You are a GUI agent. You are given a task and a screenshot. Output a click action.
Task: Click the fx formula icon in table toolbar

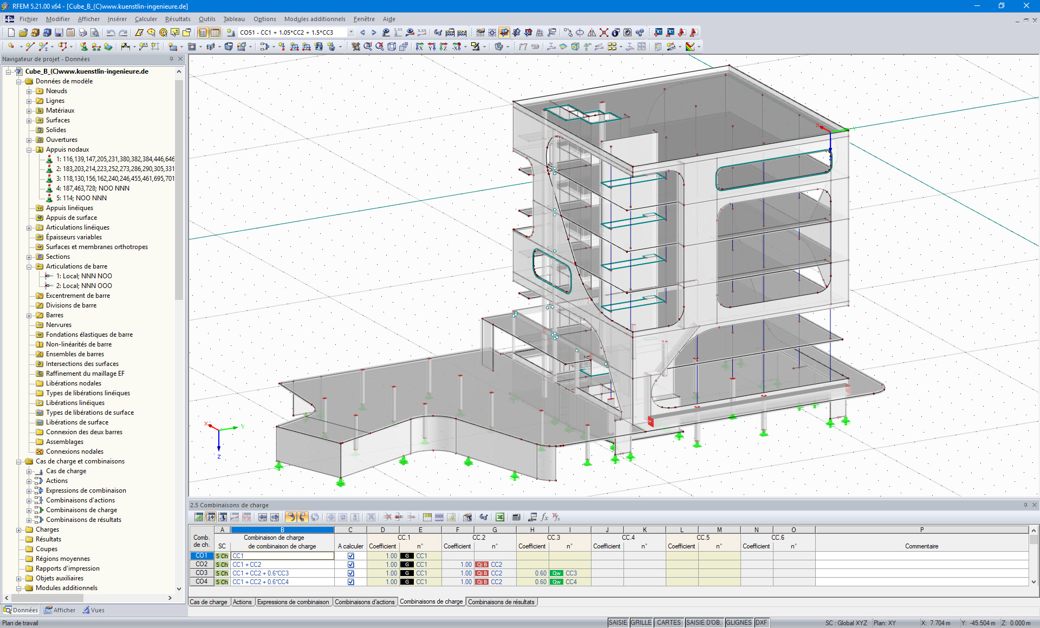[544, 517]
